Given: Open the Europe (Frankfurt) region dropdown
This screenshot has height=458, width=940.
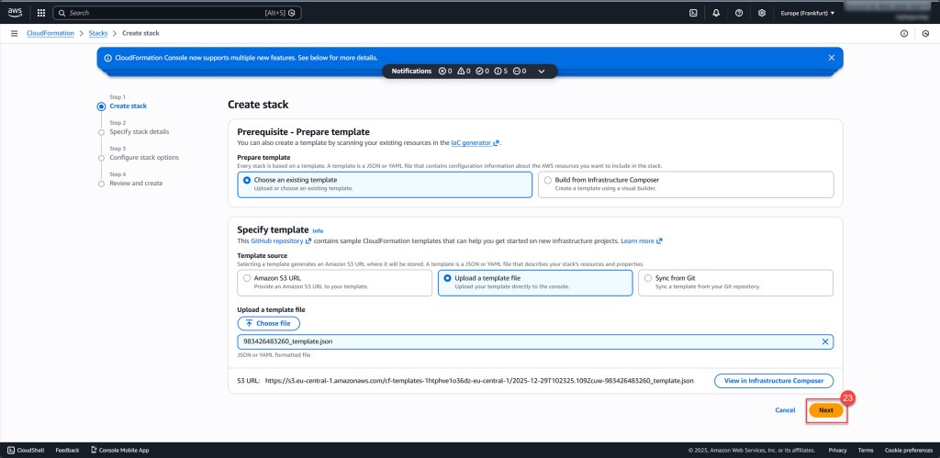Looking at the screenshot, I should 807,13.
